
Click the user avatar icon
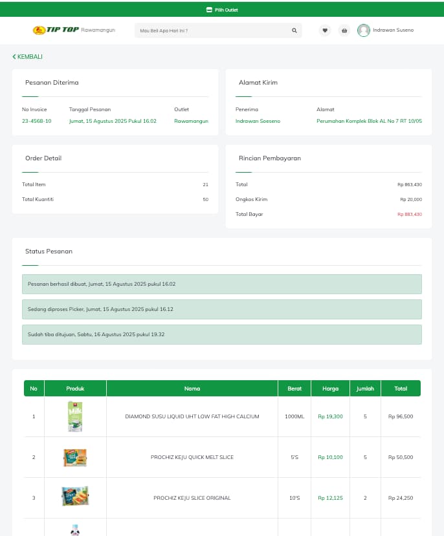coord(364,30)
